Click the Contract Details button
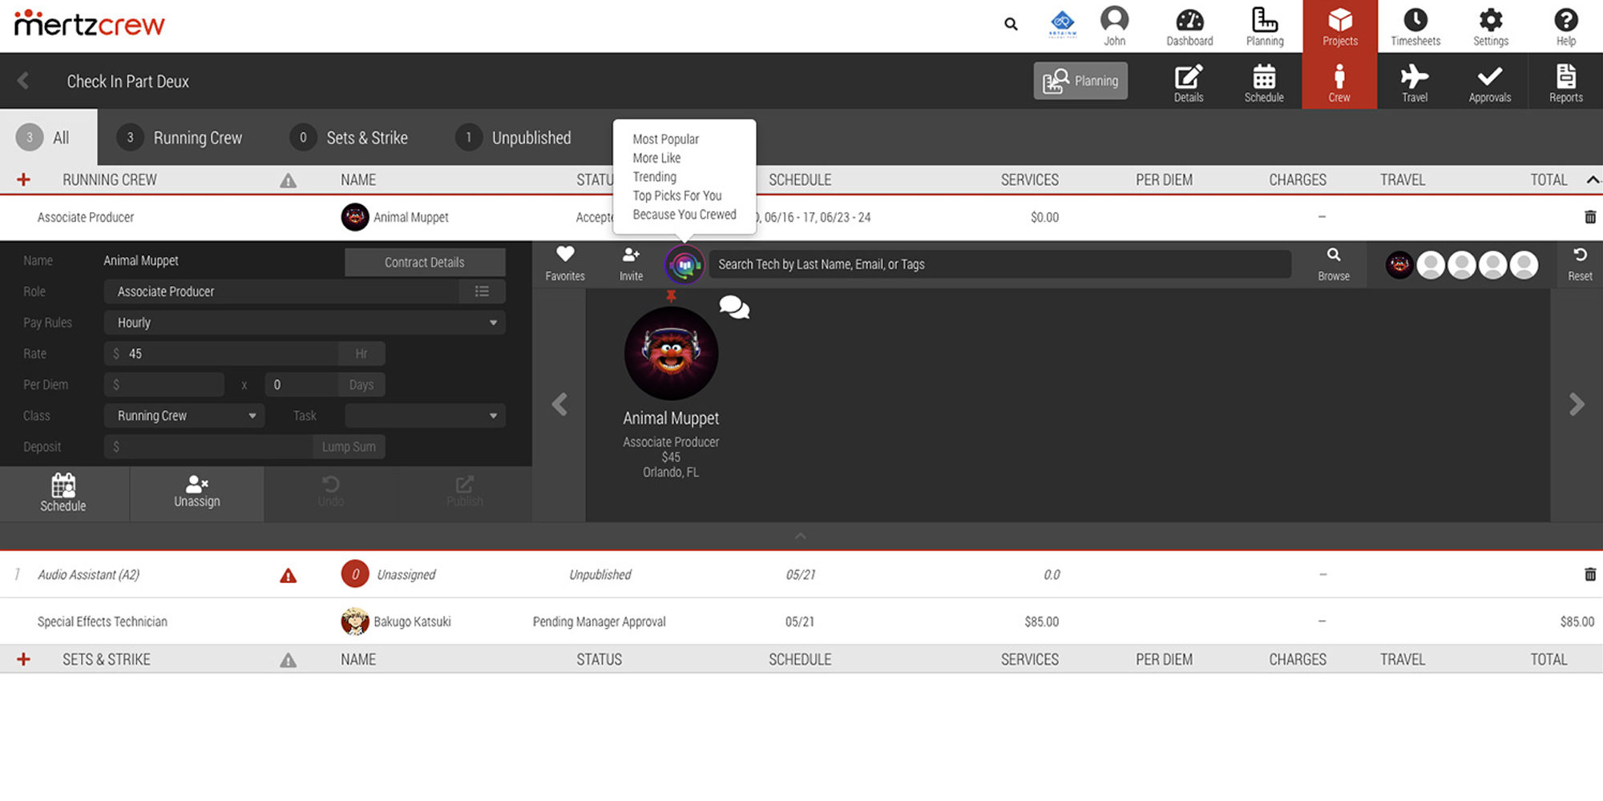This screenshot has height=801, width=1603. [425, 263]
